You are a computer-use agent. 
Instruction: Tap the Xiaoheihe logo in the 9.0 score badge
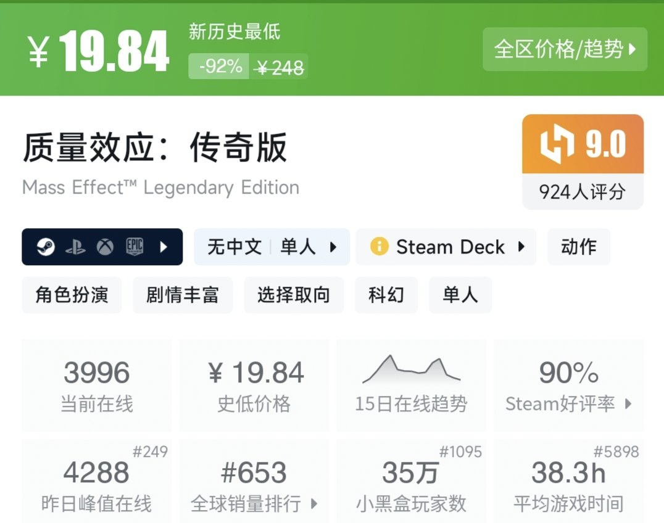click(557, 144)
